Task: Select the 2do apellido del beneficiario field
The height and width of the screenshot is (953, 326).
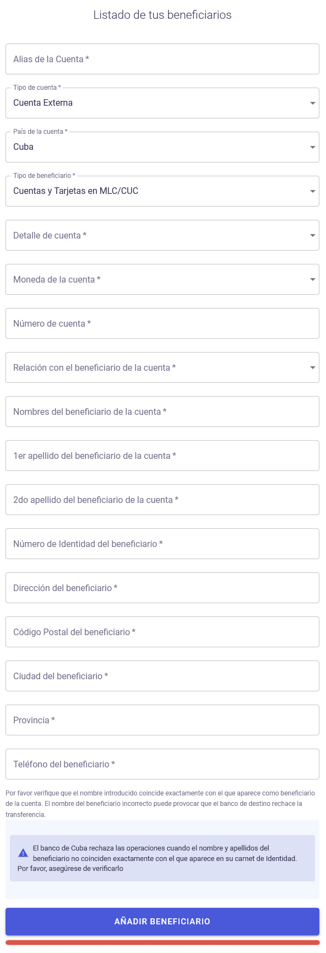Action: (x=162, y=500)
